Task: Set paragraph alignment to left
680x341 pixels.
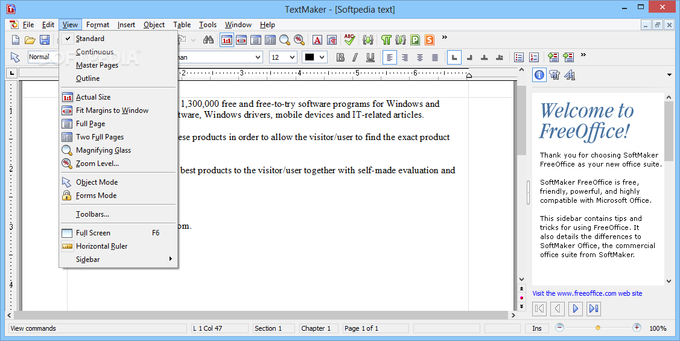Action: tap(389, 57)
